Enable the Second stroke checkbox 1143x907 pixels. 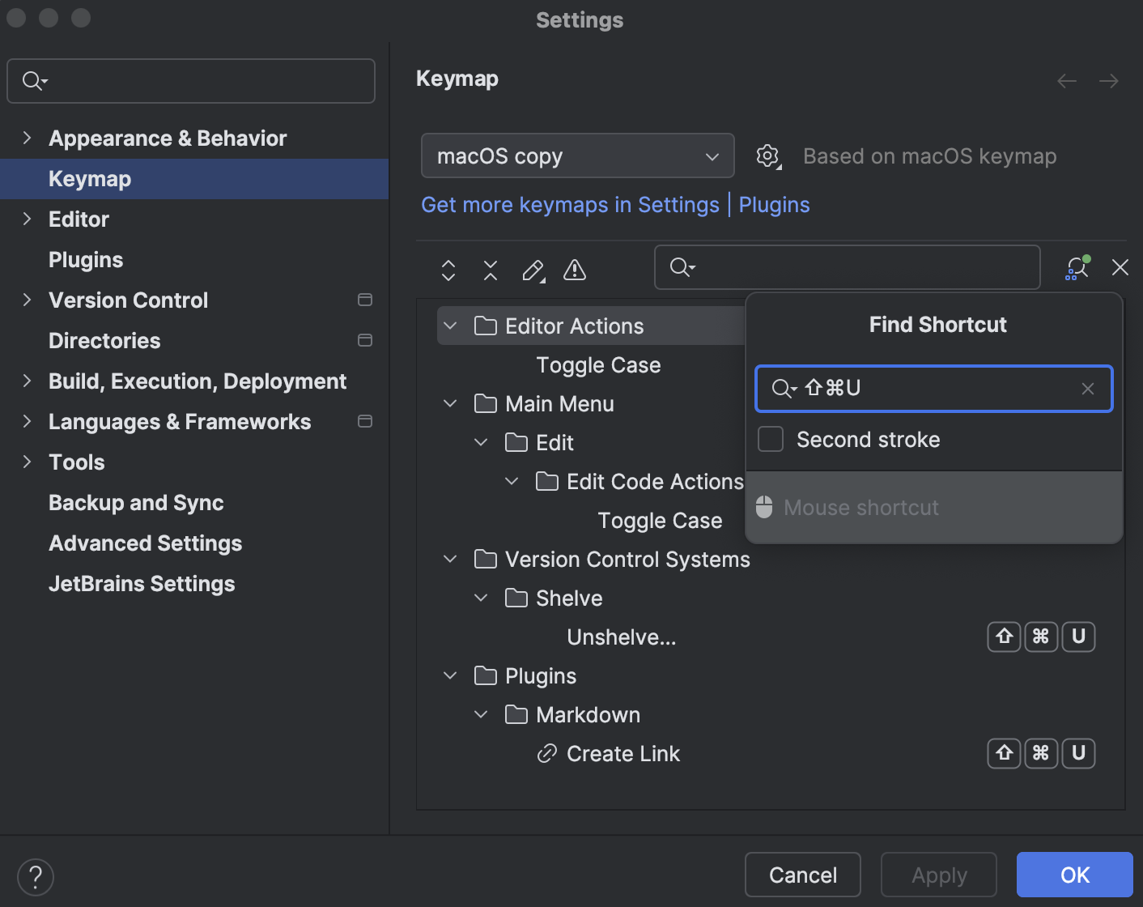click(x=770, y=439)
